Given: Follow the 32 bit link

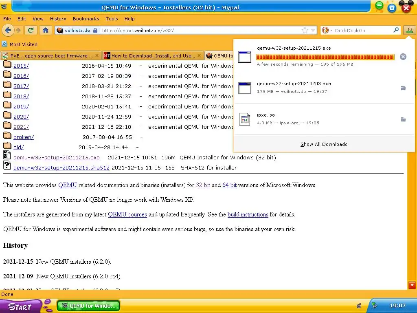Looking at the screenshot, I should 203,185.
